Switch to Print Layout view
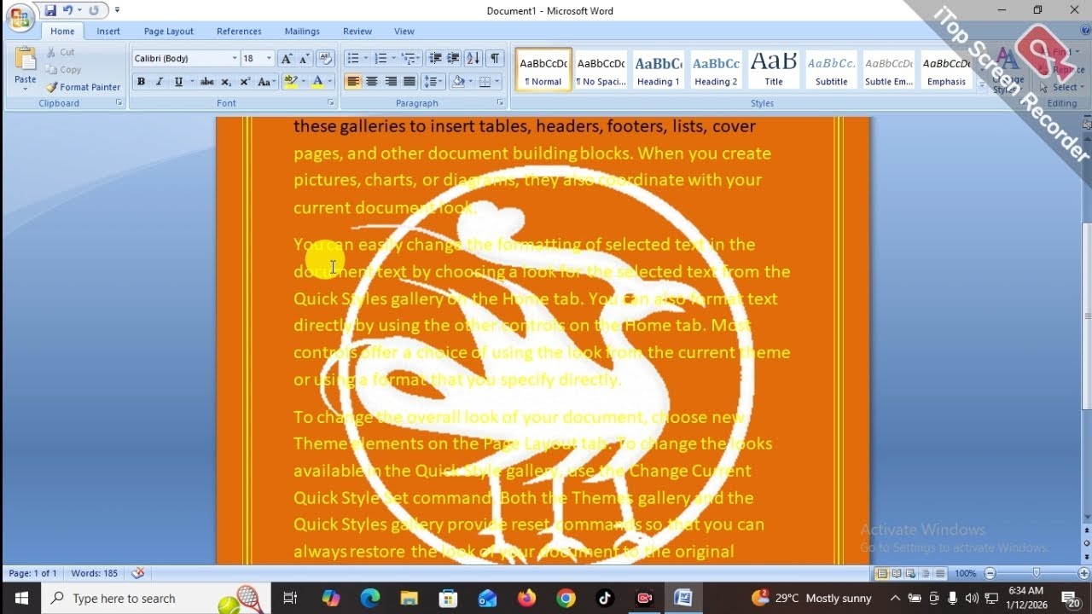The width and height of the screenshot is (1092, 614). coord(882,573)
